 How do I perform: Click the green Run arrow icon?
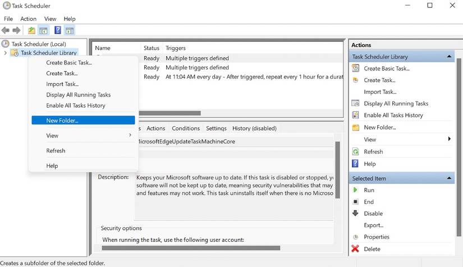point(355,190)
